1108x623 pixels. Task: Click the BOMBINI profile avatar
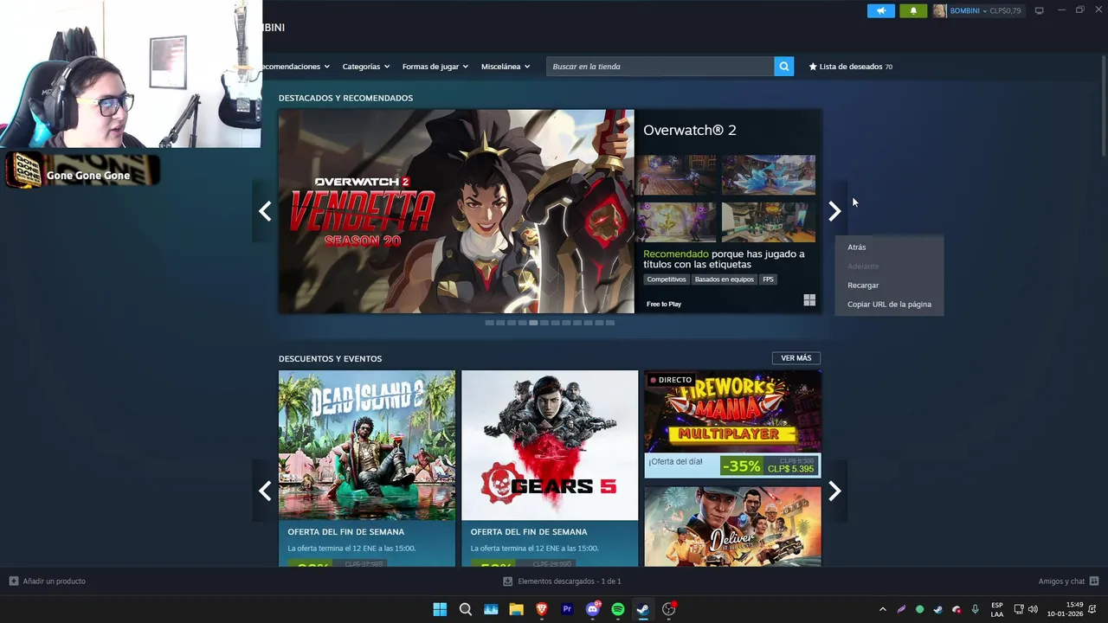[x=939, y=11]
